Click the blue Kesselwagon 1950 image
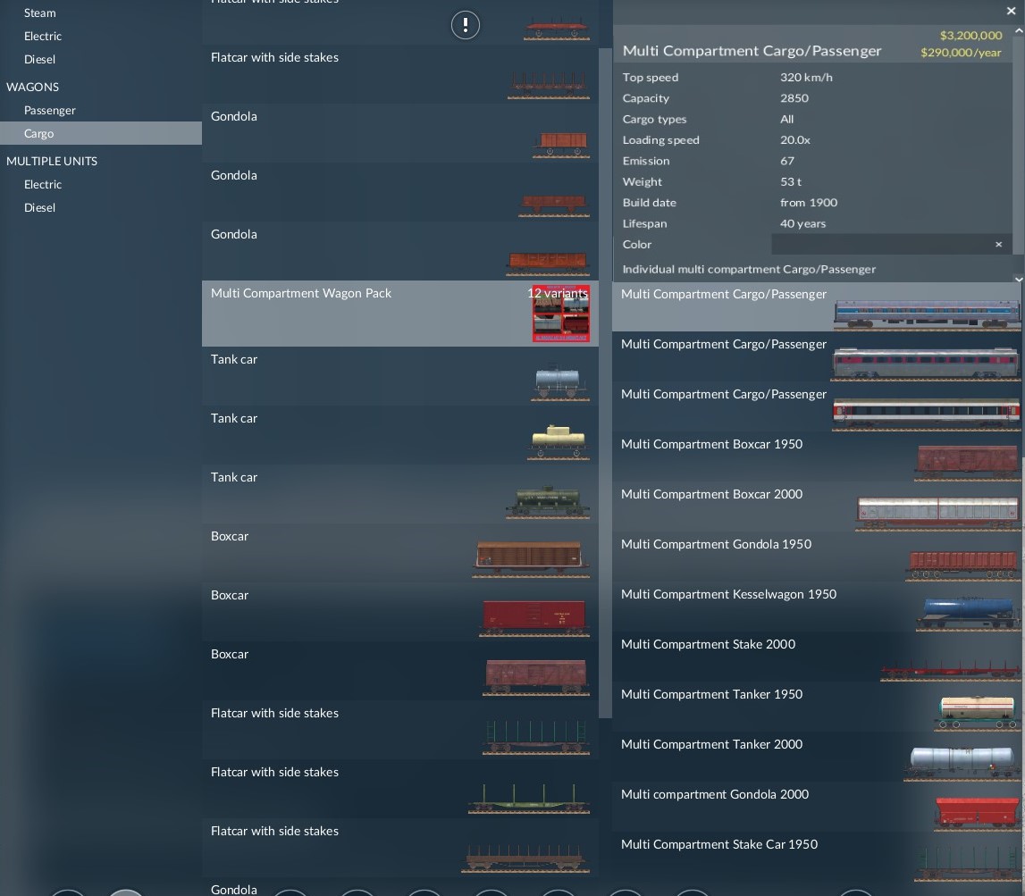This screenshot has height=896, width=1025. [968, 615]
